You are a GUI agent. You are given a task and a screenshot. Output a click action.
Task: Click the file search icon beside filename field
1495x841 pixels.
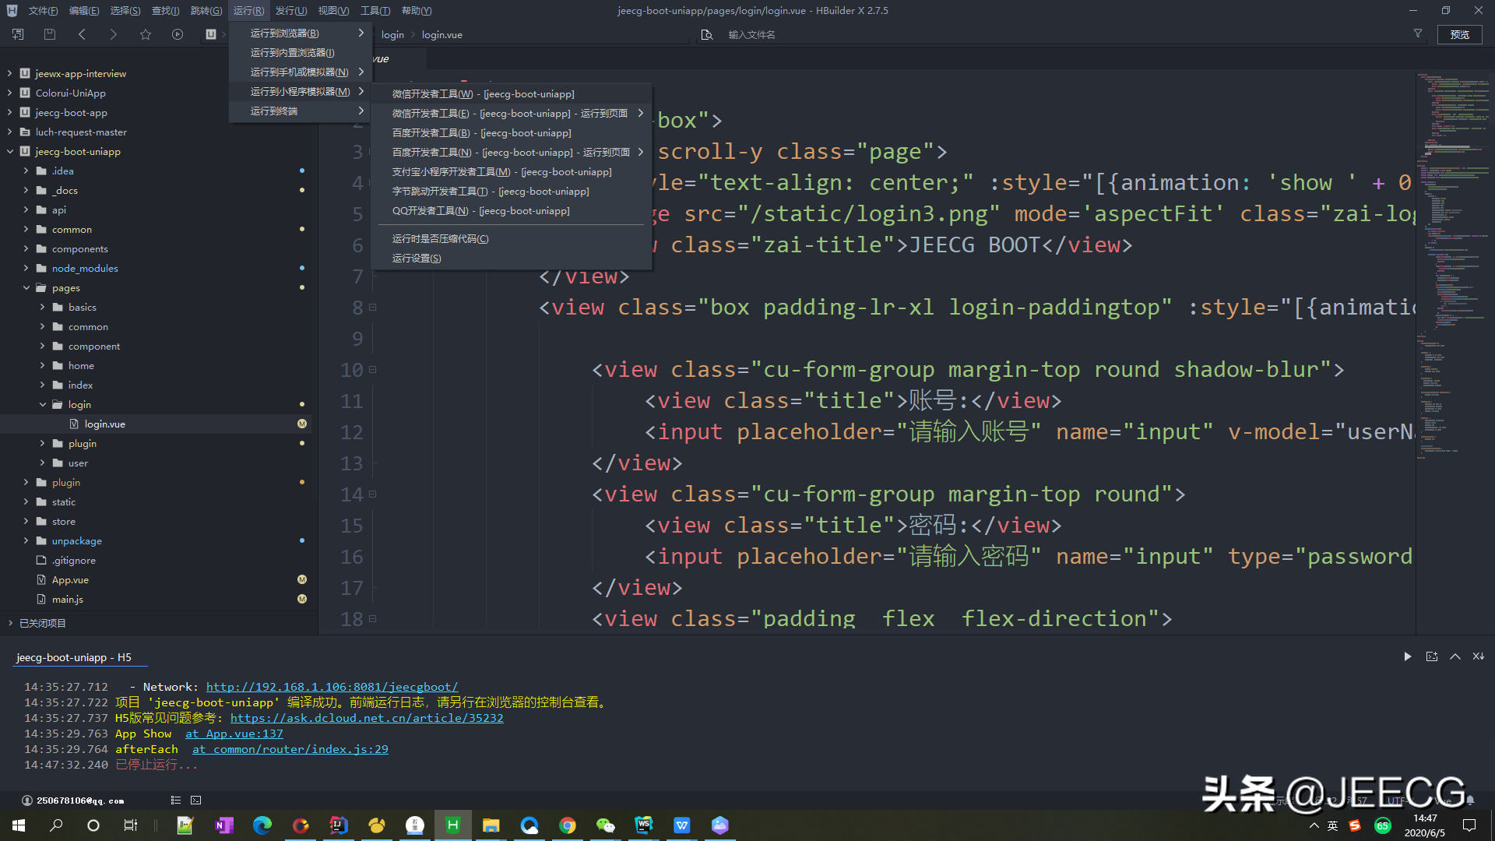[707, 35]
